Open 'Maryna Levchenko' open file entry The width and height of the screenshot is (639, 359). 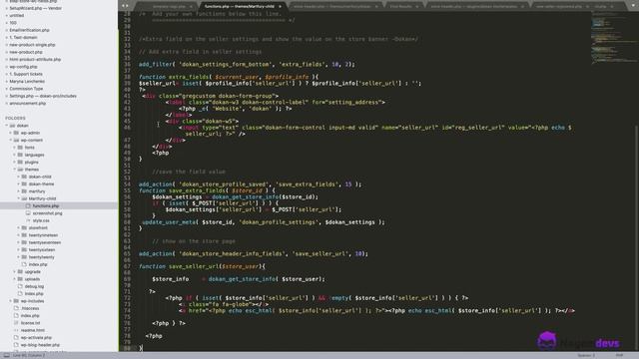[27, 82]
